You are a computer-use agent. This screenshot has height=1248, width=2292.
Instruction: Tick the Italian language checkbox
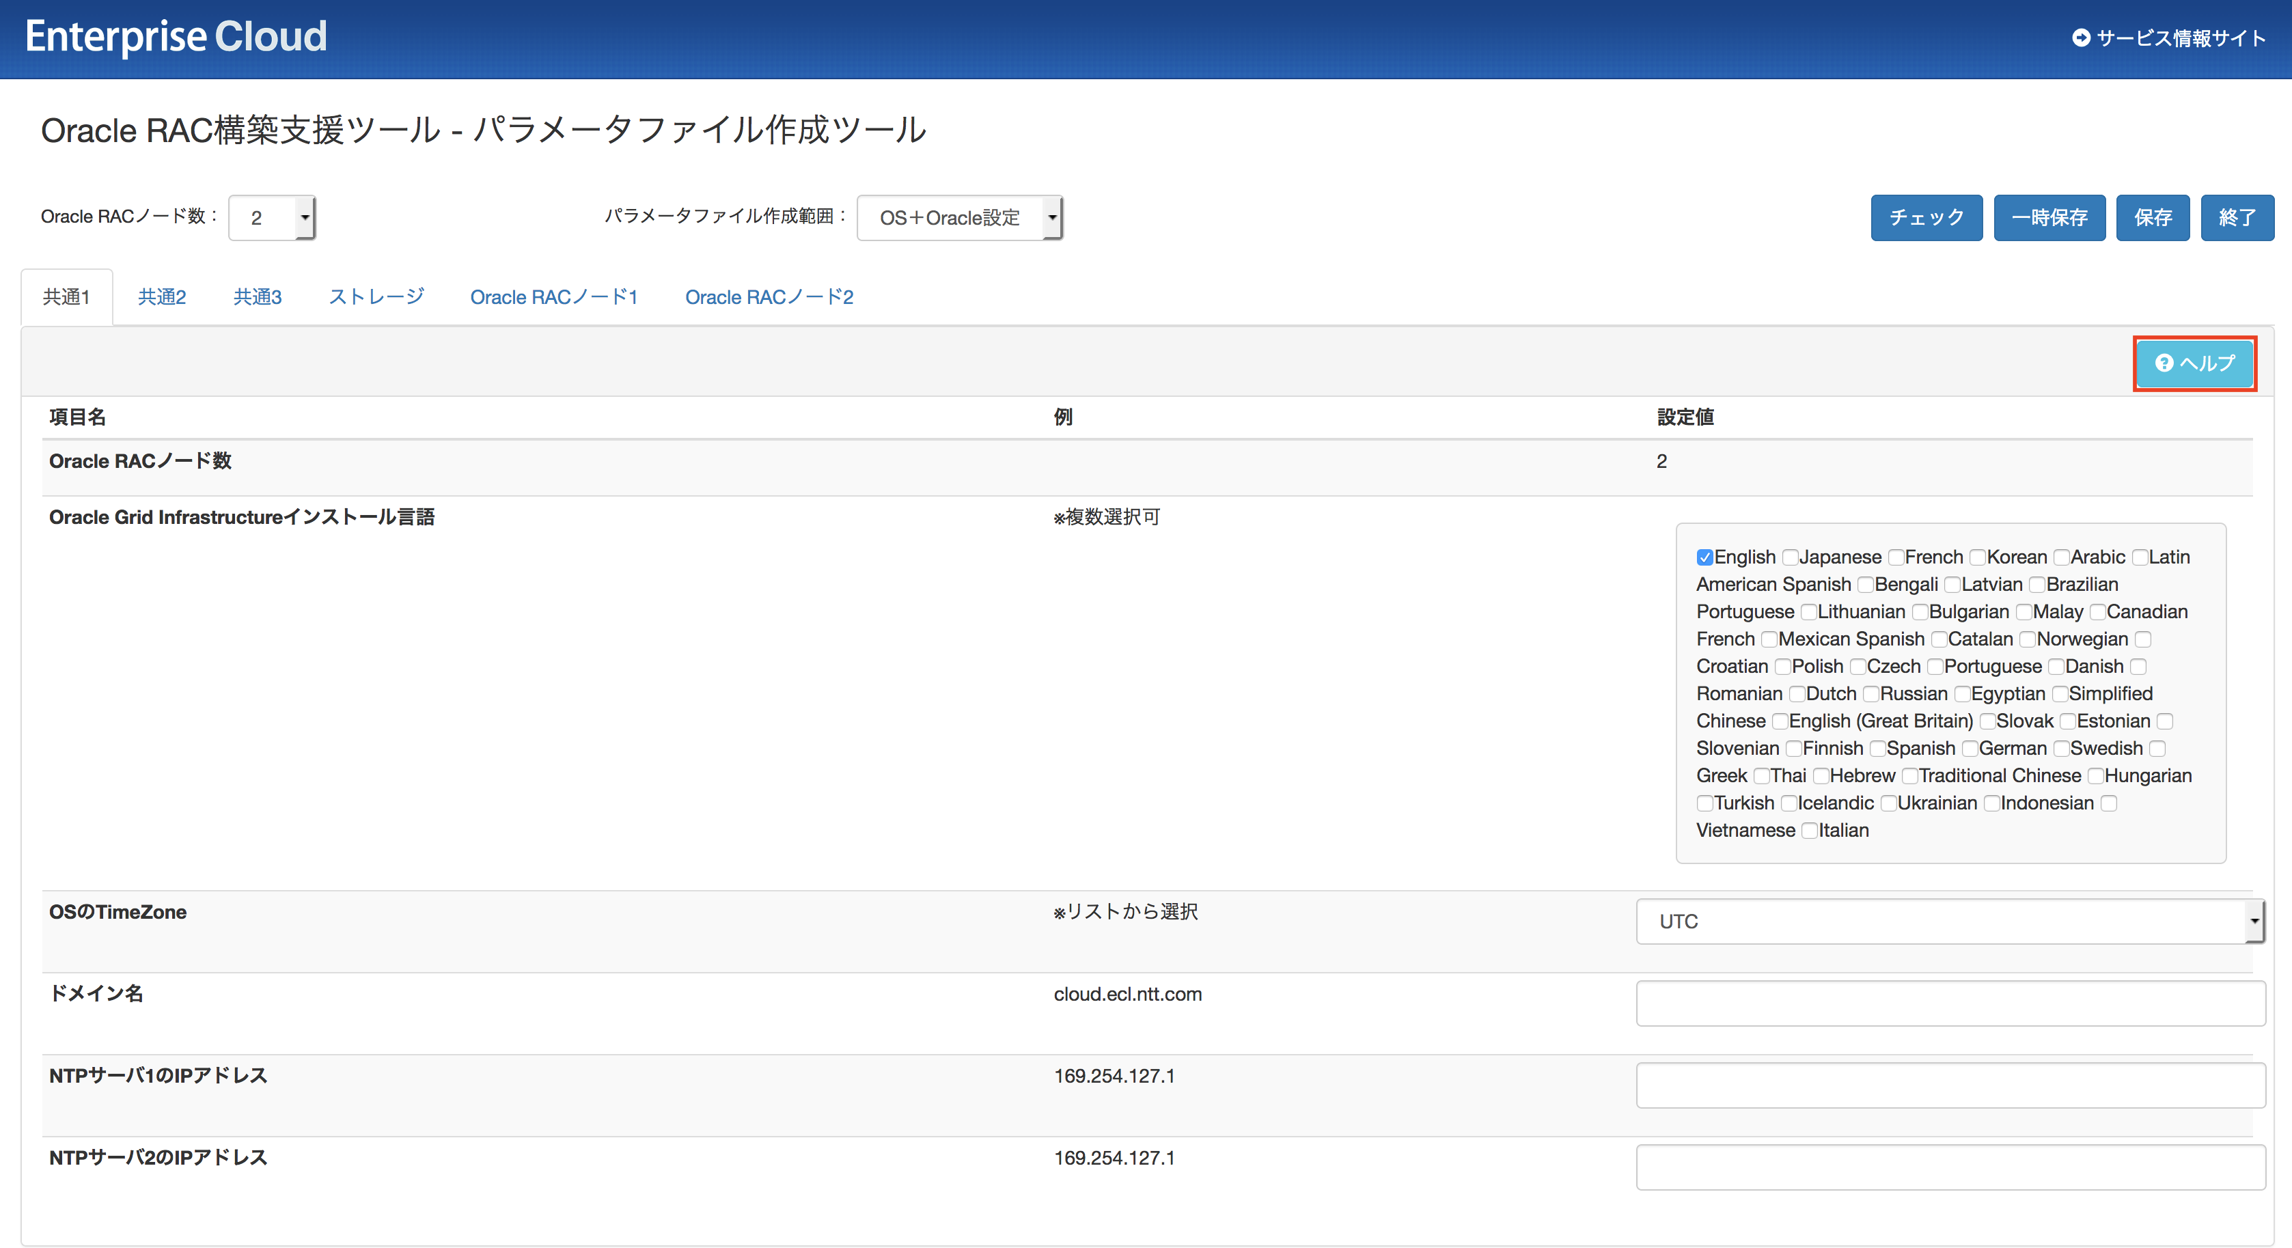pyautogui.click(x=1809, y=831)
